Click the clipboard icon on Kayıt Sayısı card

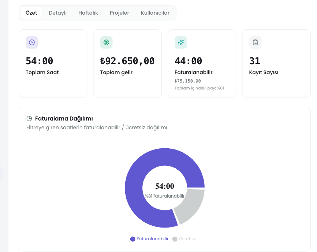[256, 42]
